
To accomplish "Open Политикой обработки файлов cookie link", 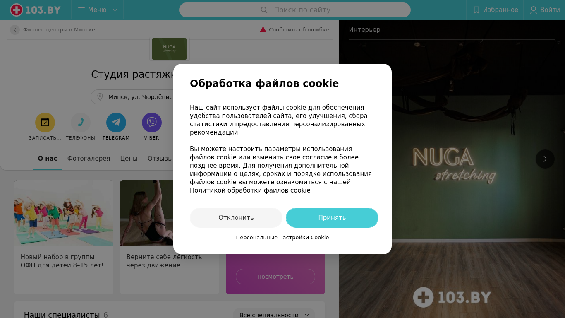I will (x=250, y=190).
